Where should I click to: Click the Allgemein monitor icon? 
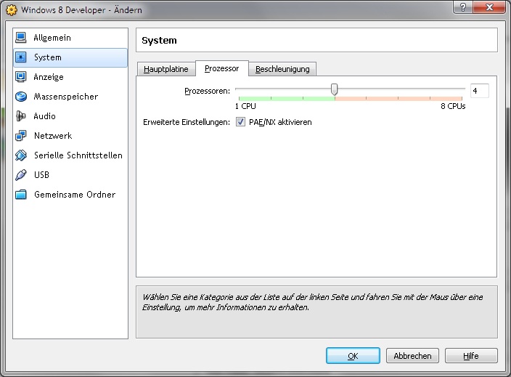(21, 38)
